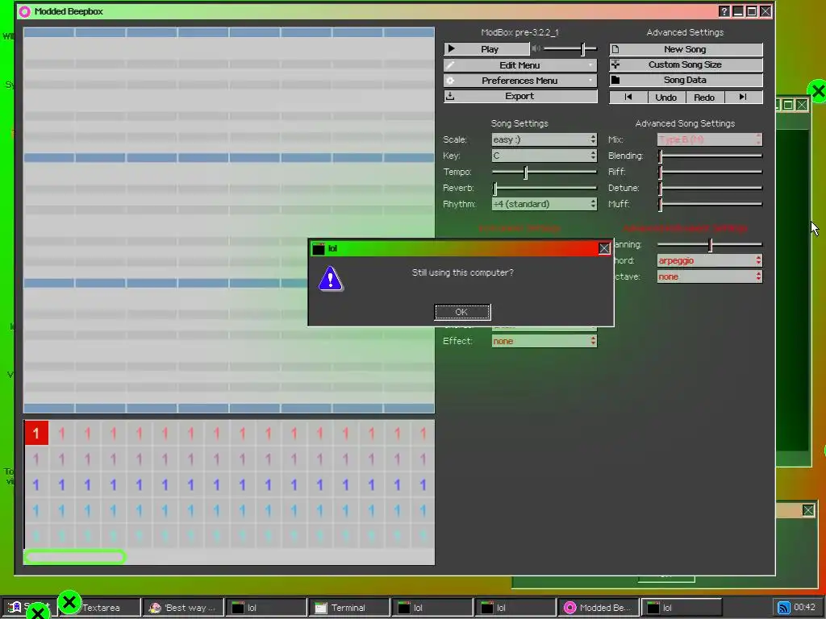
Task: Jump to song start with skip-back icon
Action: [x=628, y=97]
